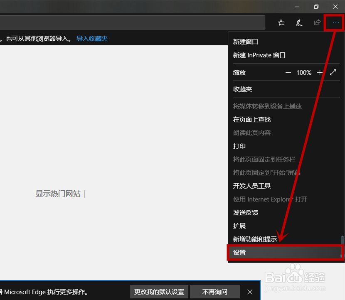
Task: Click the 不再询问 button
Action: point(214,292)
